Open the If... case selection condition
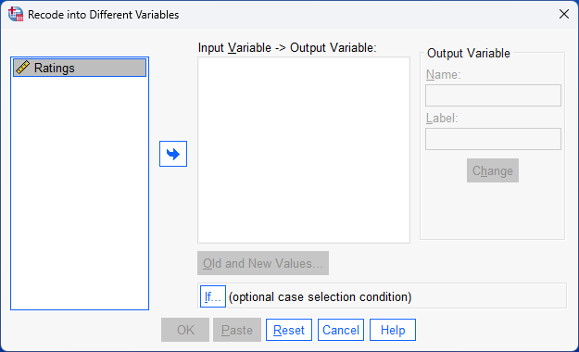 (x=213, y=296)
